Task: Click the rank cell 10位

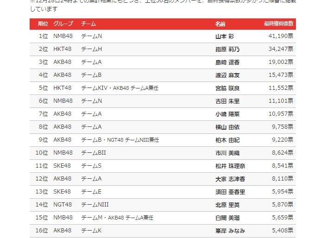Action: click(42, 152)
